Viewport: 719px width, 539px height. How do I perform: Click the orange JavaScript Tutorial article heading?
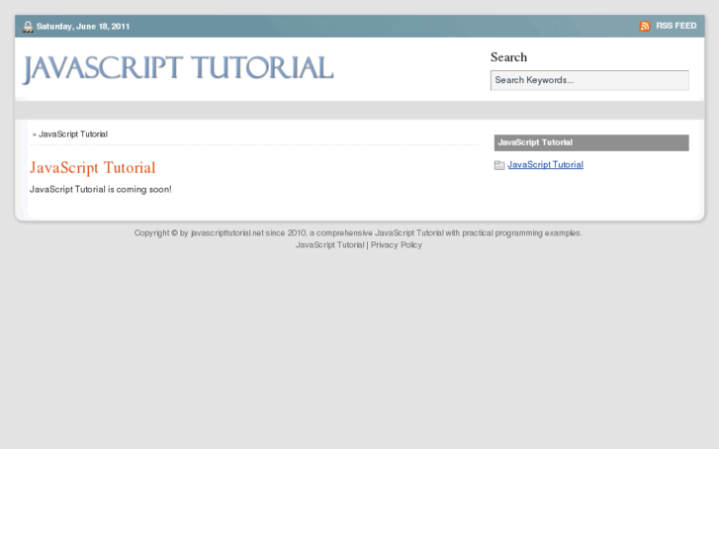(x=93, y=167)
